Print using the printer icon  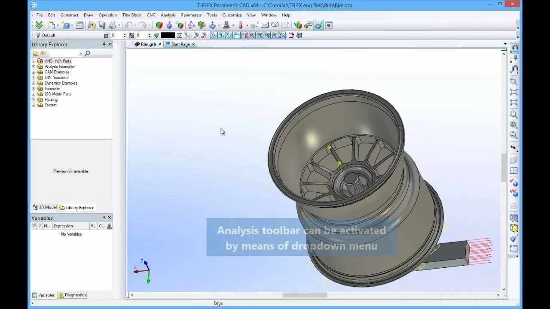coord(112,25)
